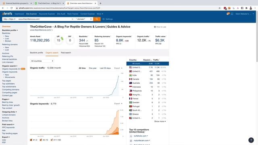Open the Chrome profile avatar icon
Screen dimensions: 258x145
click(x=251, y=8)
